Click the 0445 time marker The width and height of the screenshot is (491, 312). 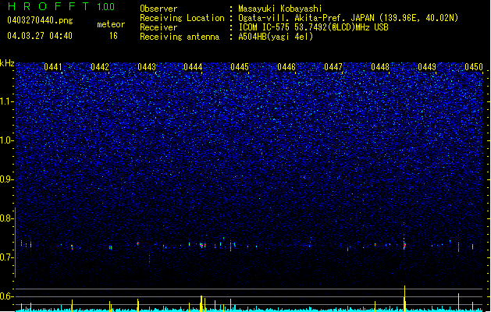(240, 67)
